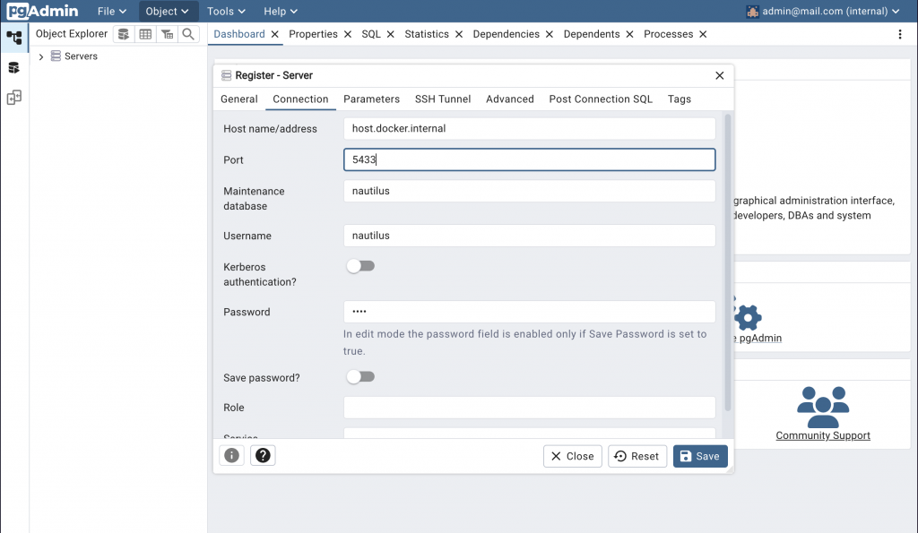Click the Host name/address input field
Screen dimensions: 918x533
(x=529, y=129)
